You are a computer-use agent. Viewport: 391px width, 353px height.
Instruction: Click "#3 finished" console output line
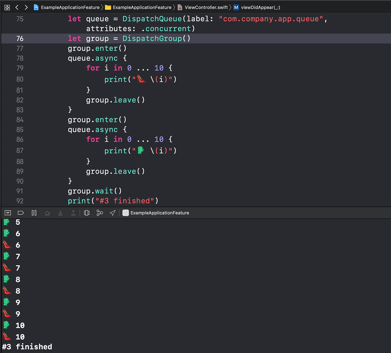[x=27, y=347]
